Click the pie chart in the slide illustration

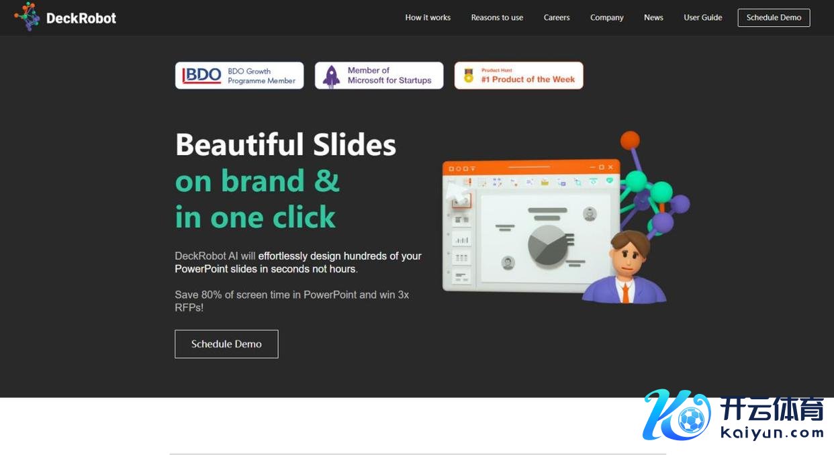point(547,245)
